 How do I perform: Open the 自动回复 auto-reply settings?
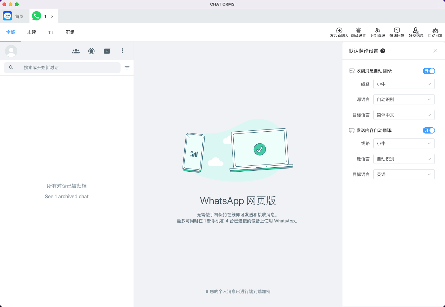pyautogui.click(x=435, y=32)
